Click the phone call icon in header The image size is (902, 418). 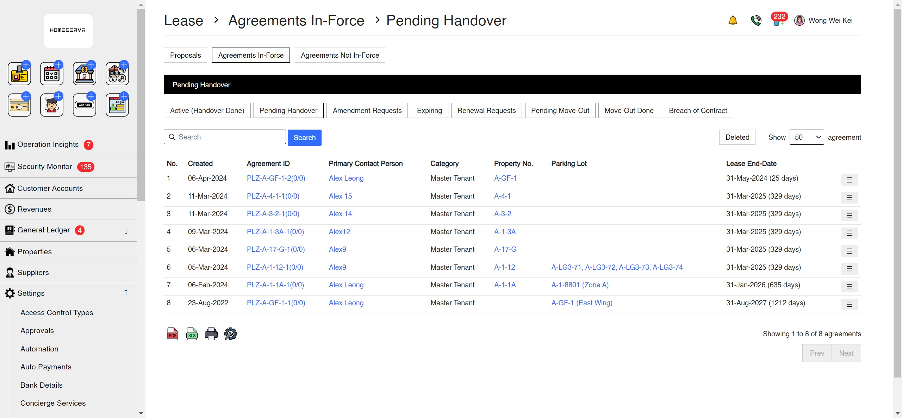[x=756, y=20]
